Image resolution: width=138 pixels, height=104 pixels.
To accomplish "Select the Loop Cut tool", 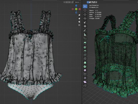I will point(85,55).
